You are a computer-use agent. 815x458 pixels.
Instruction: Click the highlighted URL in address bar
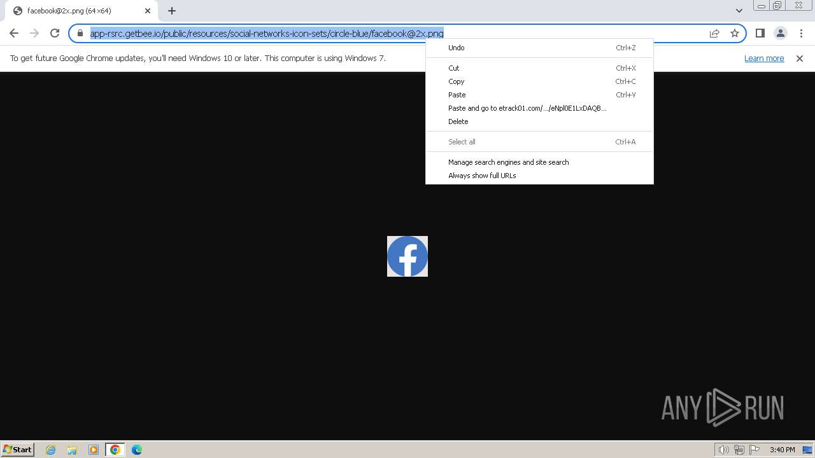tap(267, 33)
